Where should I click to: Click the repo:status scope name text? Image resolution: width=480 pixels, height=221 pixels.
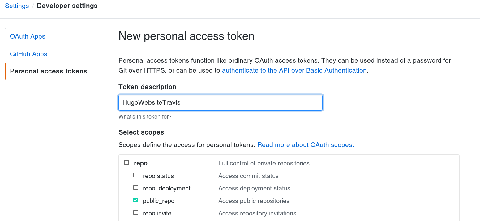[x=158, y=176]
